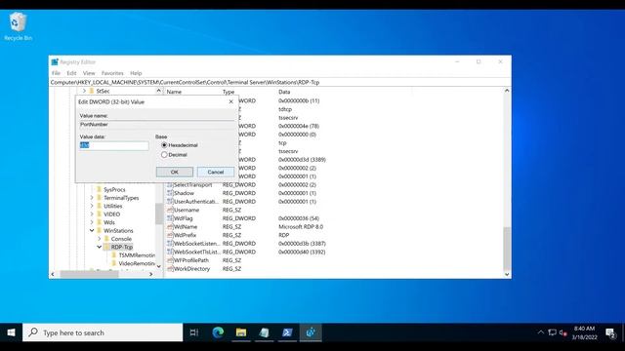Screen dimensions: 625x351
Task: Expand the Wds tree node
Action: 92,222
